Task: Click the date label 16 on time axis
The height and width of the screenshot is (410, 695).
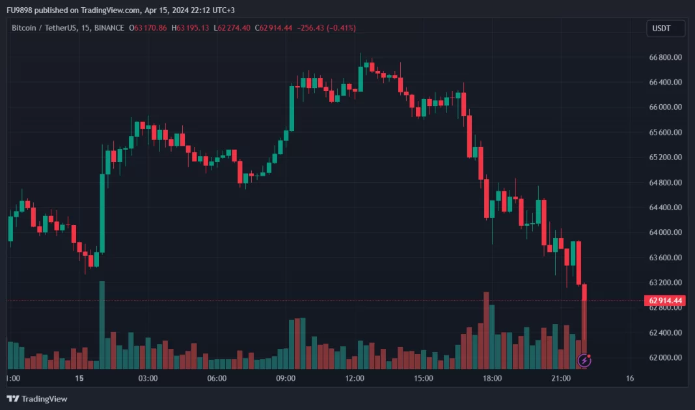Action: pyautogui.click(x=629, y=378)
